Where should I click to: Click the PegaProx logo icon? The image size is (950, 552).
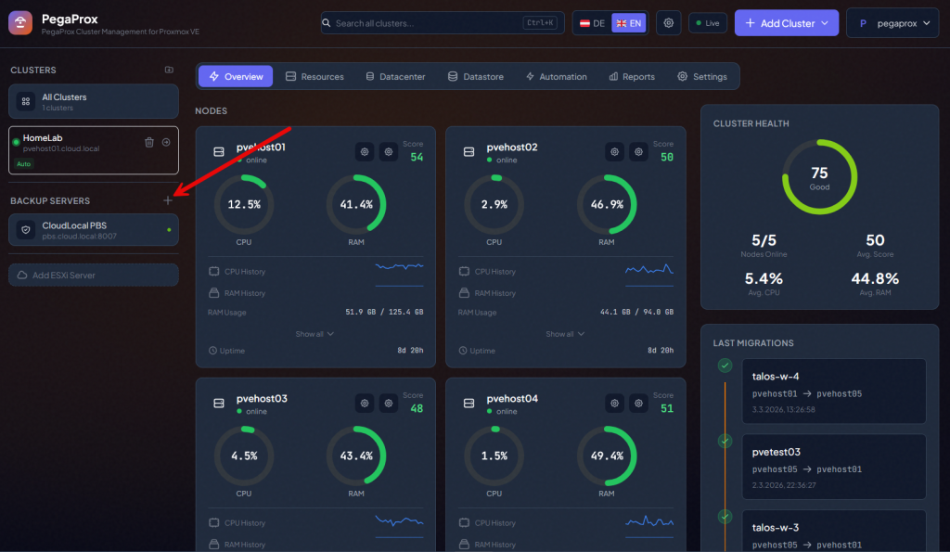tap(20, 23)
